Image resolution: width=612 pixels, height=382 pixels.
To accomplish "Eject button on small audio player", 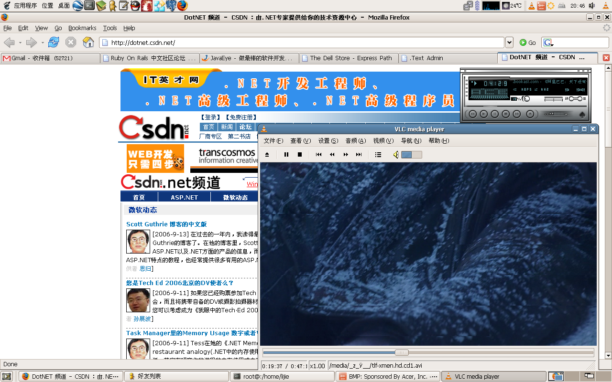I will [x=530, y=114].
